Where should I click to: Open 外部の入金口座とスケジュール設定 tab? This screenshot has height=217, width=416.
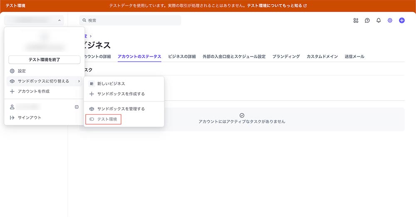coord(234,57)
